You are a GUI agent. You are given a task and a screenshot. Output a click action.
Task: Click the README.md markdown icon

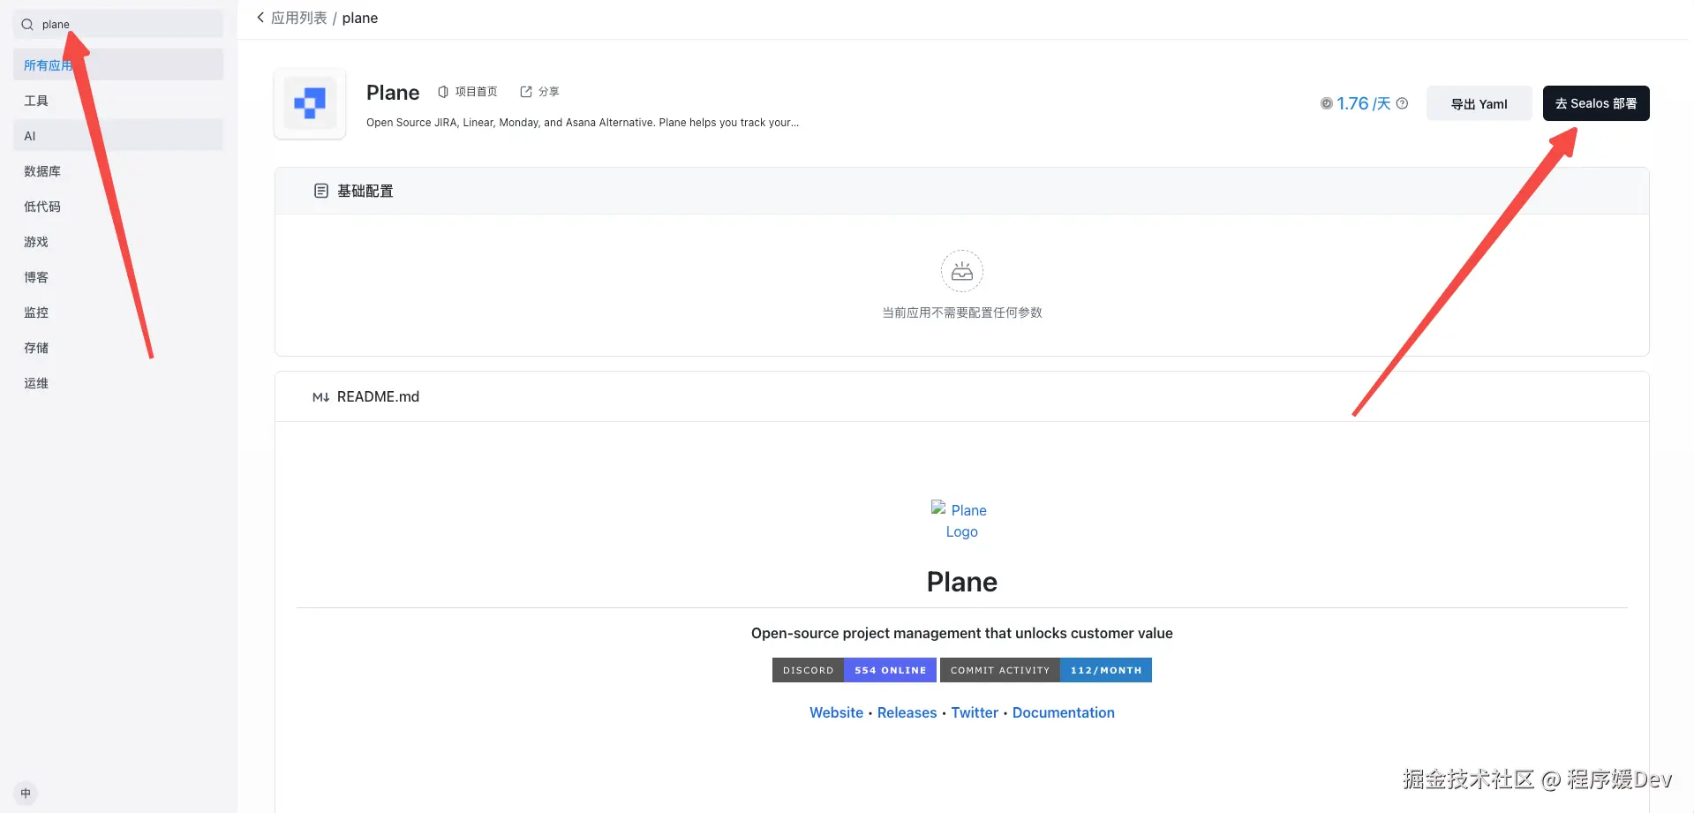(320, 397)
